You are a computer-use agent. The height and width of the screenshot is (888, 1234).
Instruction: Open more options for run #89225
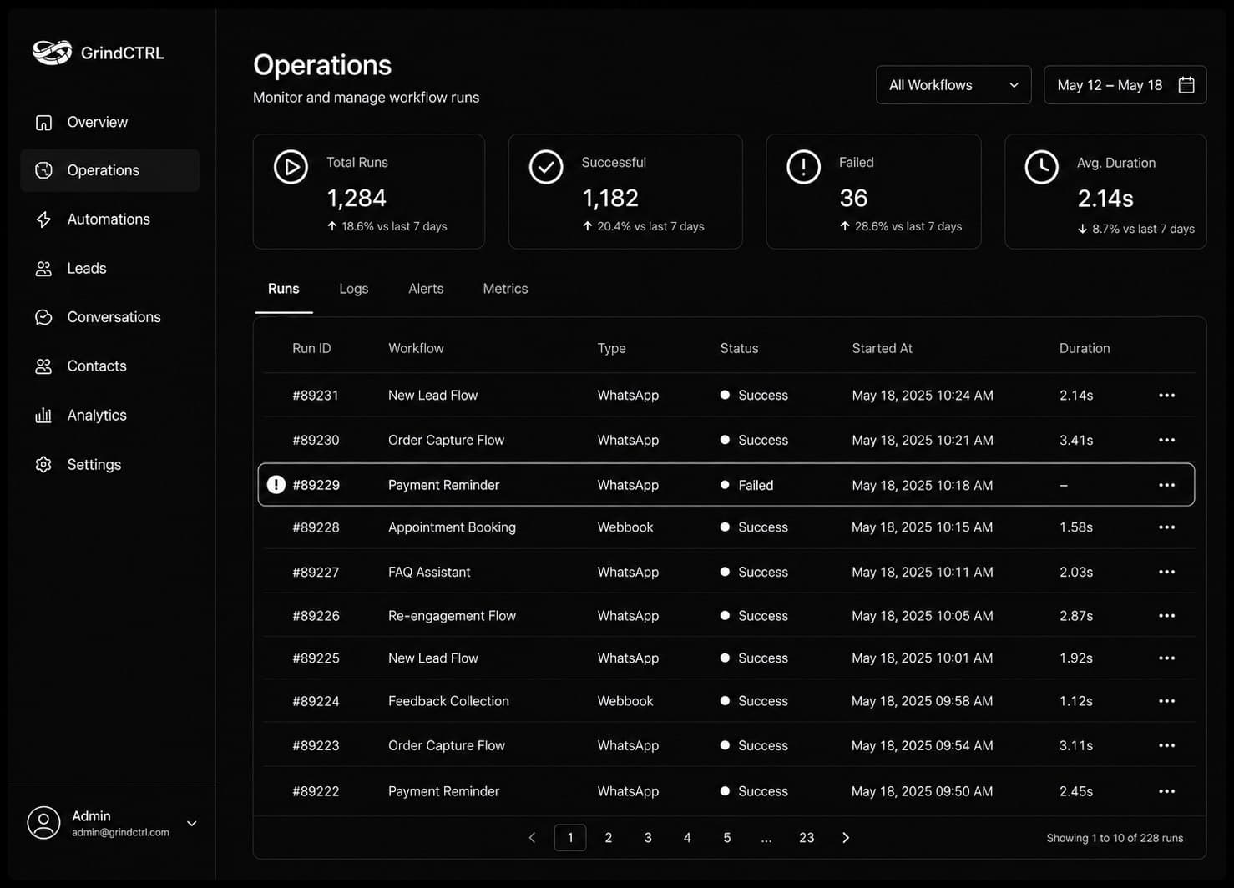click(1167, 658)
